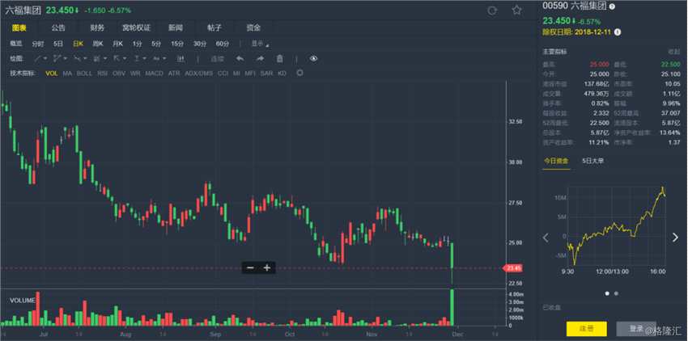Collapse the 主要指标 section with 收起
688x341 pixels.
click(x=673, y=52)
